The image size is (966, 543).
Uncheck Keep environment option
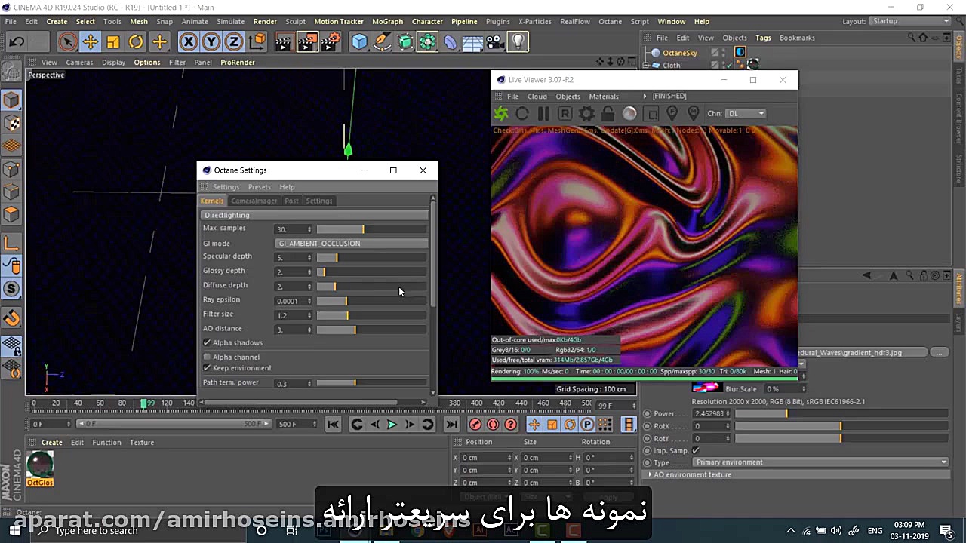[207, 367]
